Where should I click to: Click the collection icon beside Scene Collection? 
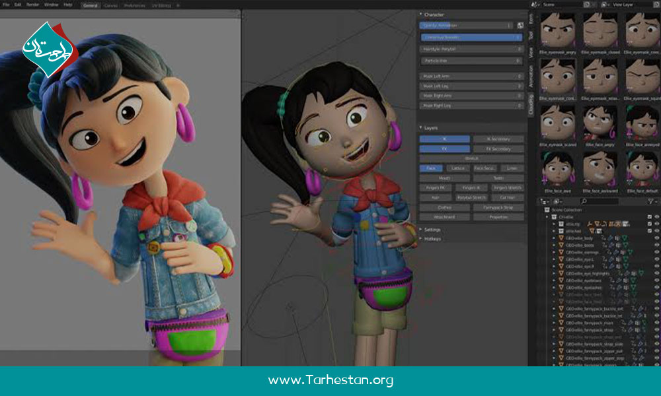(x=547, y=210)
